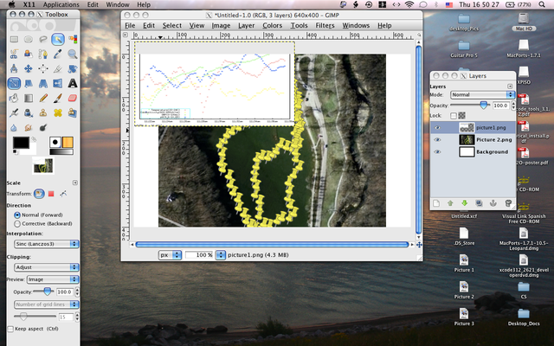The height and width of the screenshot is (346, 554).
Task: Select the Color Picker eyedropper tool
Action: tap(58, 54)
